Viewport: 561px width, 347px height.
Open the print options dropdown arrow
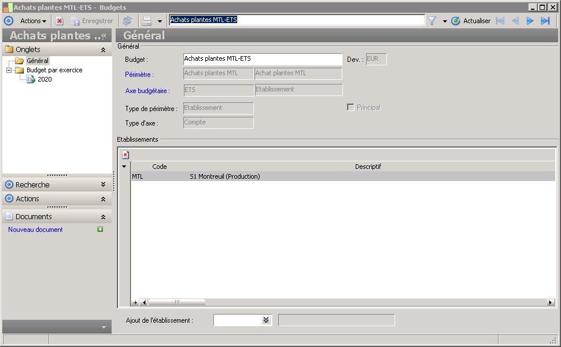[x=160, y=21]
